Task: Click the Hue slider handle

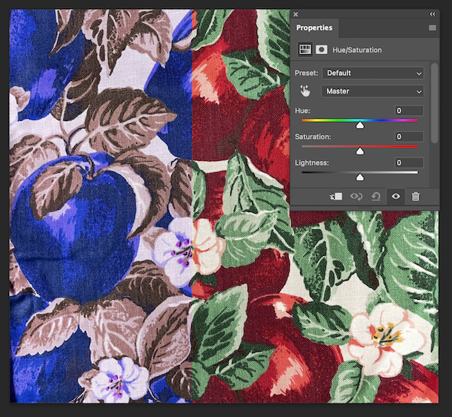Action: (360, 125)
